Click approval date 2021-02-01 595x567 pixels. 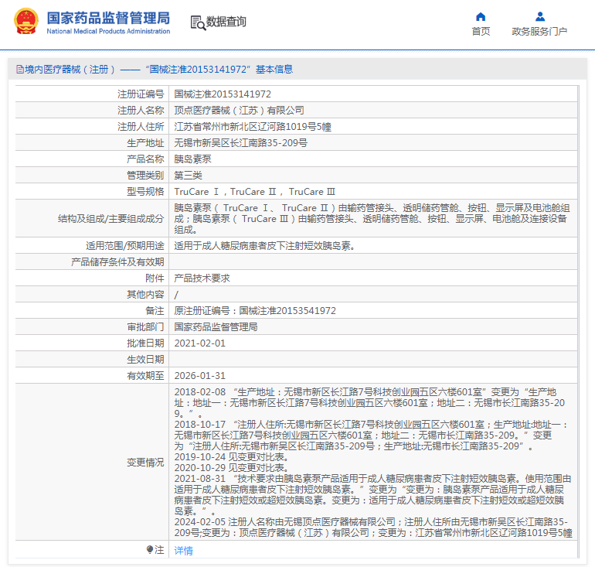(x=200, y=343)
